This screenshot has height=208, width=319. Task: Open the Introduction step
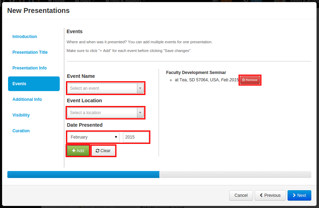tap(24, 37)
